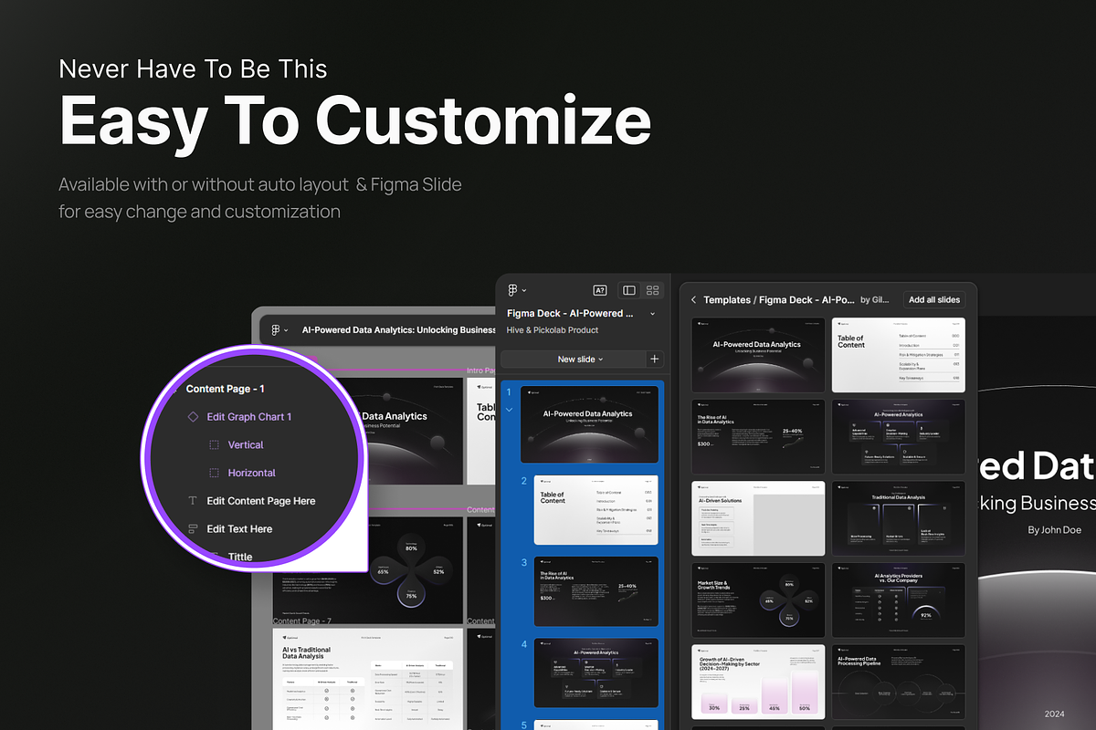Click 'Hive & Pickolab Product' team name
Screen dimensions: 1096x730
pyautogui.click(x=553, y=329)
